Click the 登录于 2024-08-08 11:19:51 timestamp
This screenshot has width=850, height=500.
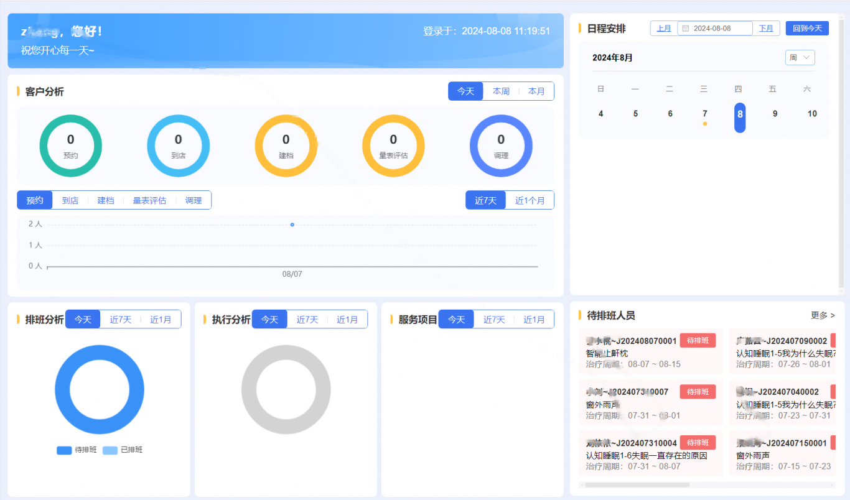[x=487, y=30]
